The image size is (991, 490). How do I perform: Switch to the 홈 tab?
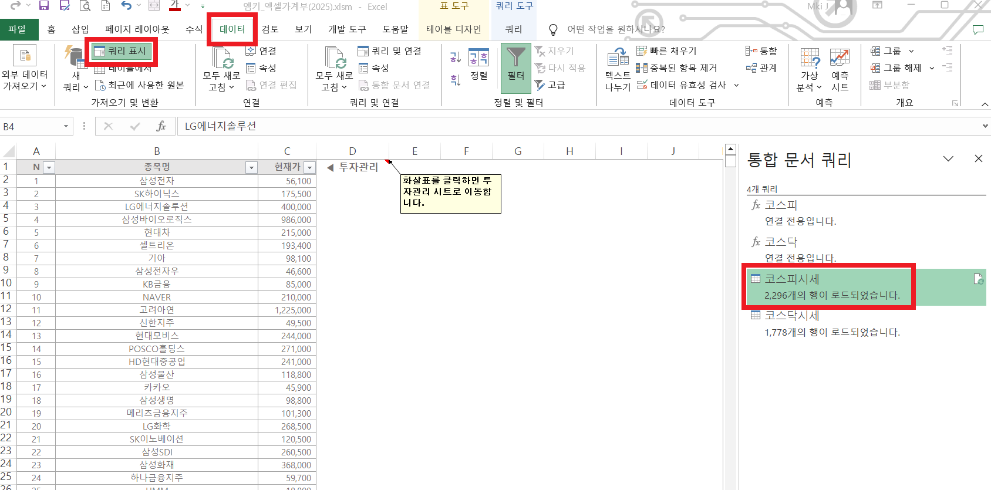[x=52, y=29]
